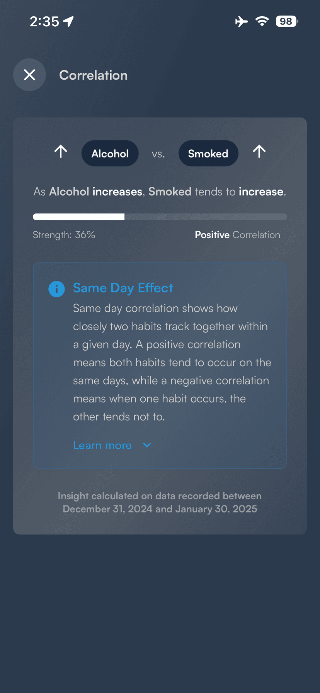320x693 pixels.
Task: Select the Alcohol habit pill
Action: click(x=110, y=153)
